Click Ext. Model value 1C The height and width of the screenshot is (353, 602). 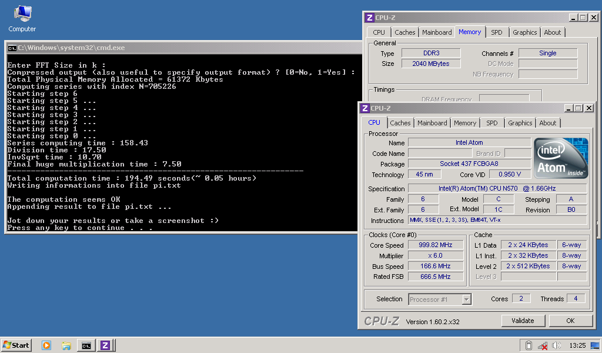coord(499,209)
